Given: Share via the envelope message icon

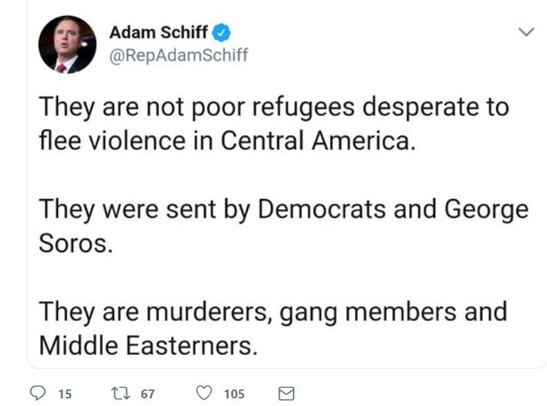Looking at the screenshot, I should pos(287,394).
